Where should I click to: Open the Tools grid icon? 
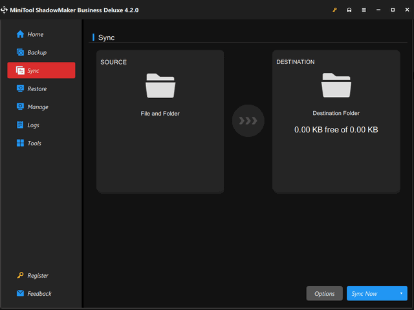tap(20, 143)
